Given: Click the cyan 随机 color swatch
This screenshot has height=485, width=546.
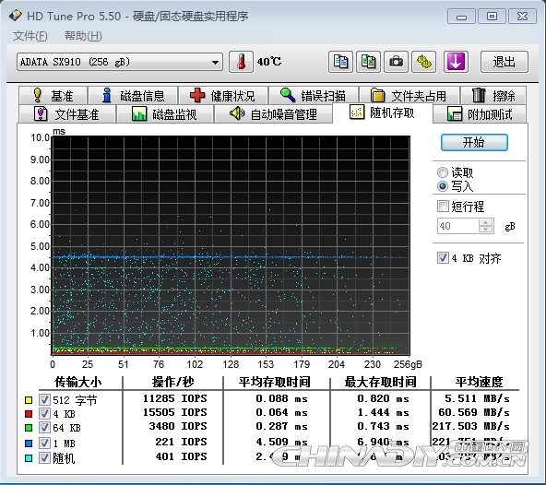Looking at the screenshot, I should [x=29, y=458].
